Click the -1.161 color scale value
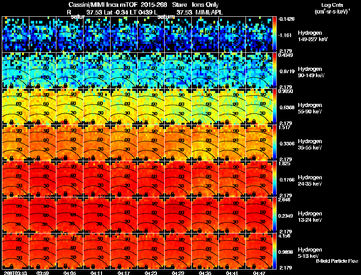 pos(286,35)
